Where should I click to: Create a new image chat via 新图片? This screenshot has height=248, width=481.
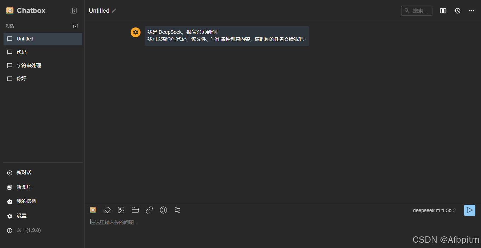point(43,187)
